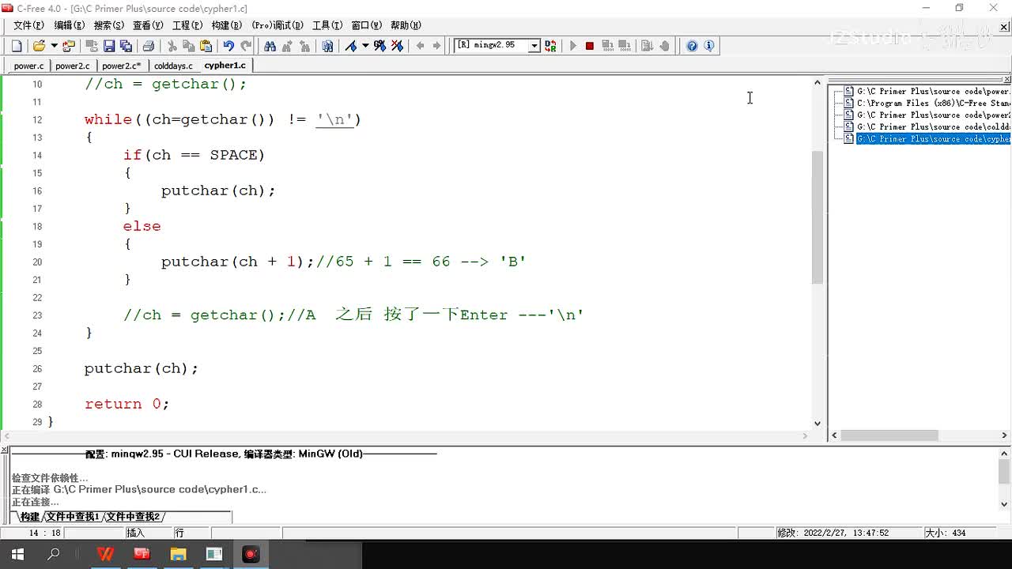The width and height of the screenshot is (1012, 569).
Task: Click the editor scroll-down arrow
Action: [818, 424]
